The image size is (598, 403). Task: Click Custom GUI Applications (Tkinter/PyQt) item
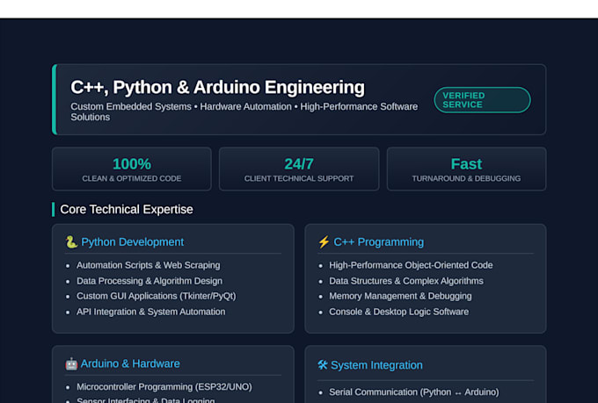[156, 296]
